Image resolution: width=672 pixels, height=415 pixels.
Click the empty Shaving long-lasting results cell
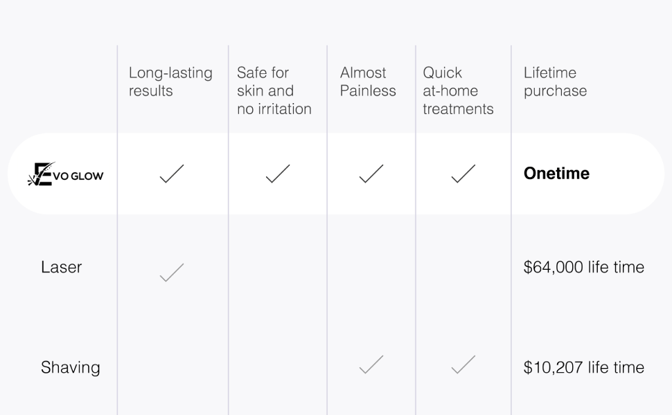coord(172,367)
